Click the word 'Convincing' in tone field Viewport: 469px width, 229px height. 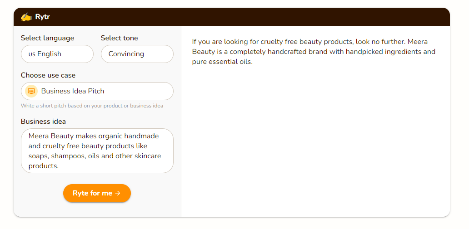[126, 54]
